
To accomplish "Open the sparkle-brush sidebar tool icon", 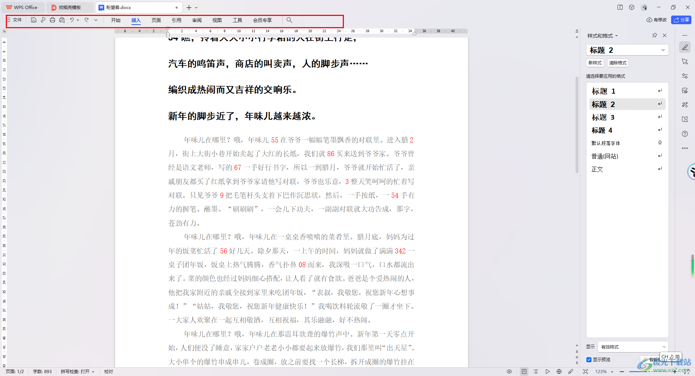I will (685, 105).
